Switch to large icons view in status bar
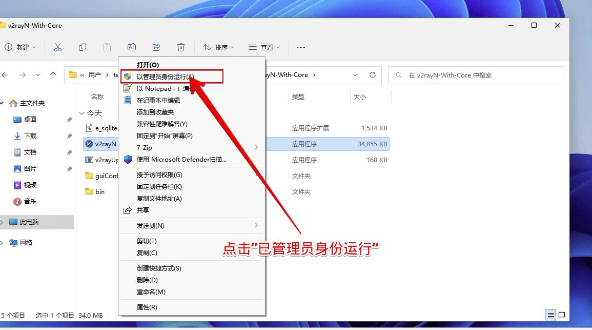The image size is (592, 330). pyautogui.click(x=562, y=315)
